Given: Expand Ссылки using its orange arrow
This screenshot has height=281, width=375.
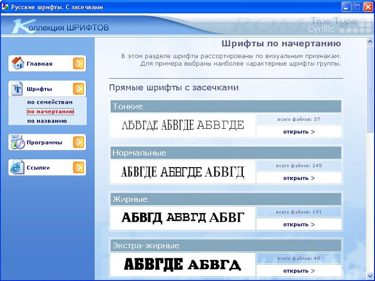Looking at the screenshot, I should click(78, 168).
